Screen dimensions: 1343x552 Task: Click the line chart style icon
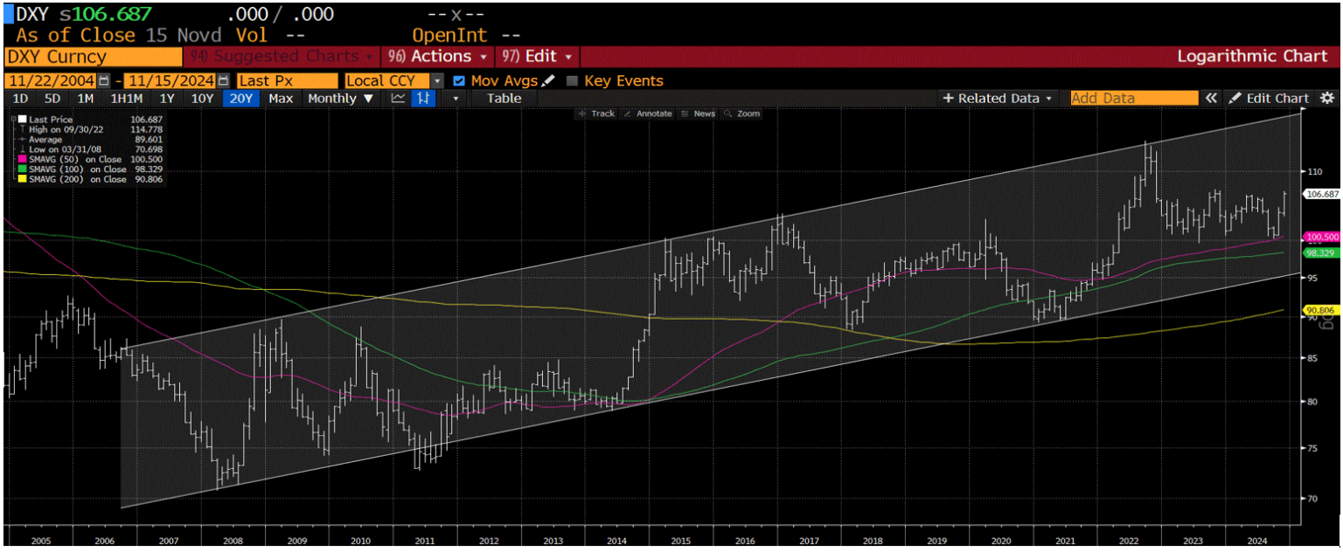click(398, 98)
